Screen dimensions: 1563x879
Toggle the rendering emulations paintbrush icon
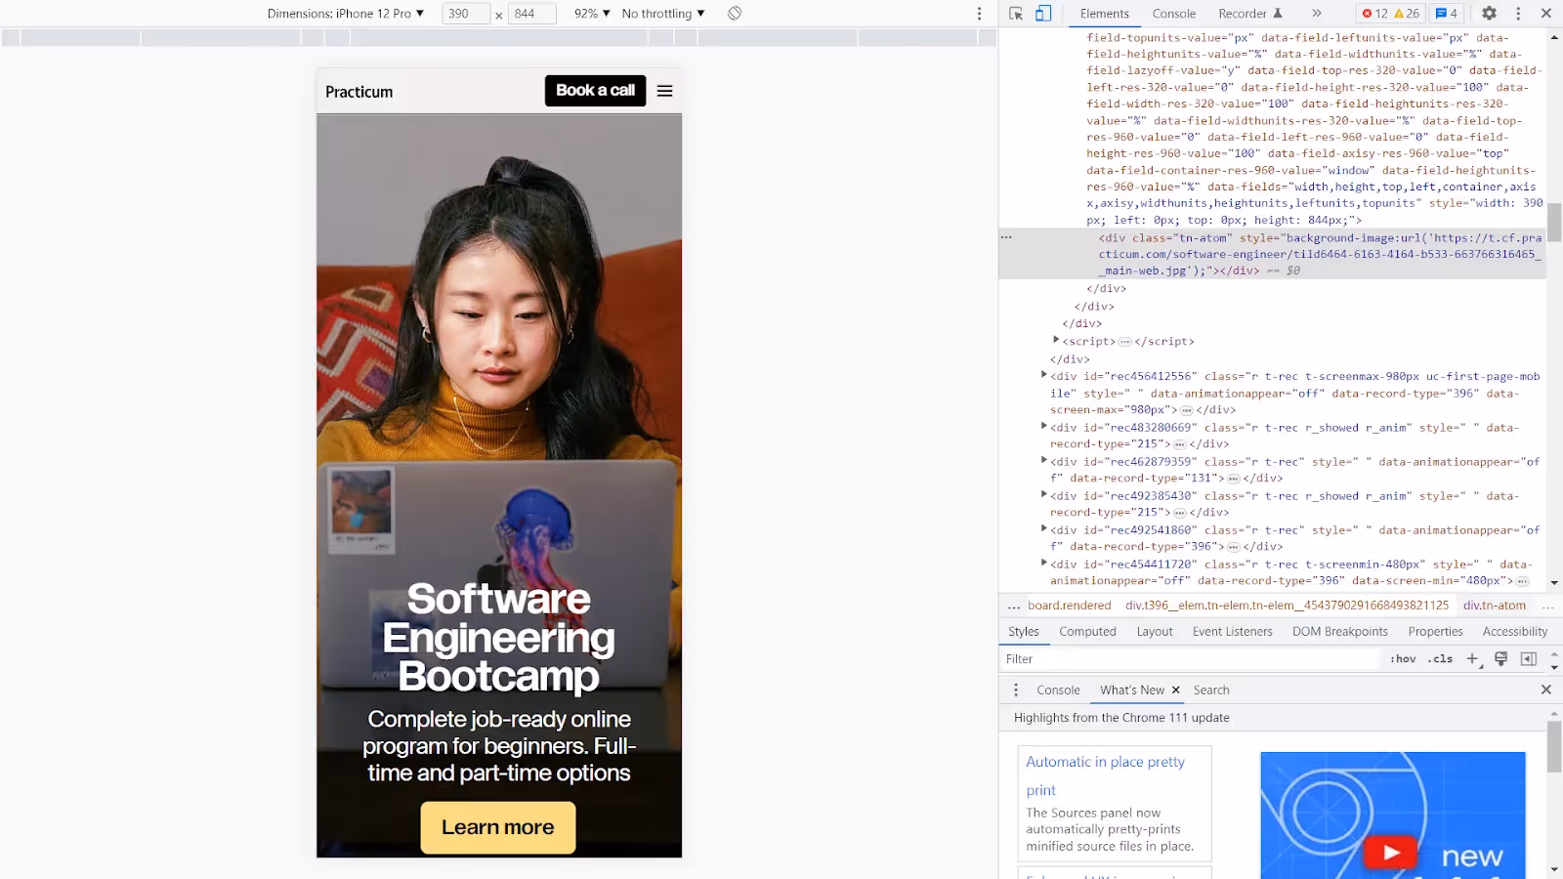1501,659
